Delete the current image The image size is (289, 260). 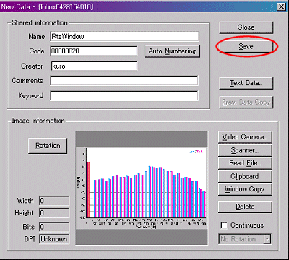coord(245,207)
